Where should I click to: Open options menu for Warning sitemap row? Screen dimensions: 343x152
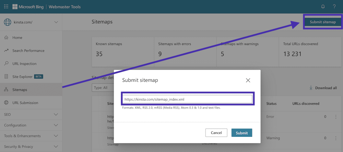336,138
